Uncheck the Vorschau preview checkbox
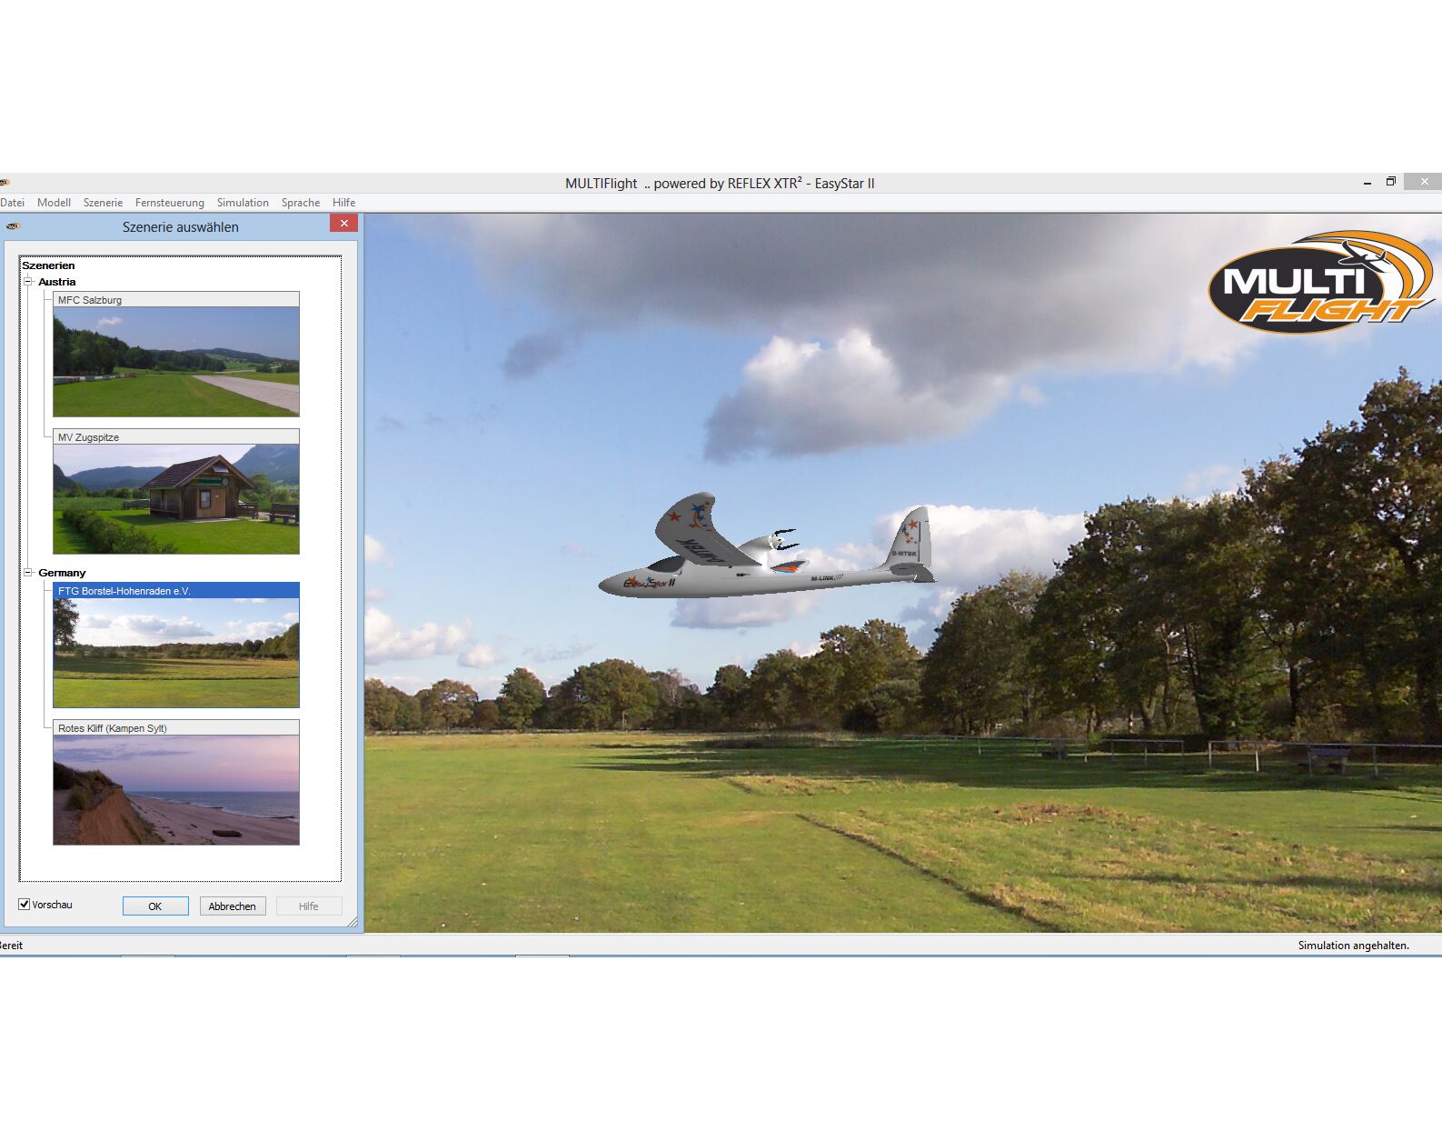The height and width of the screenshot is (1131, 1442). [x=25, y=905]
